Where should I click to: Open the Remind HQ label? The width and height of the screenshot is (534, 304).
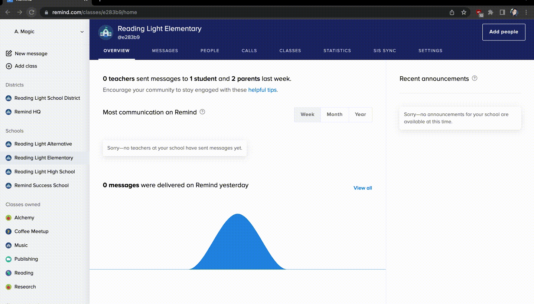27,112
